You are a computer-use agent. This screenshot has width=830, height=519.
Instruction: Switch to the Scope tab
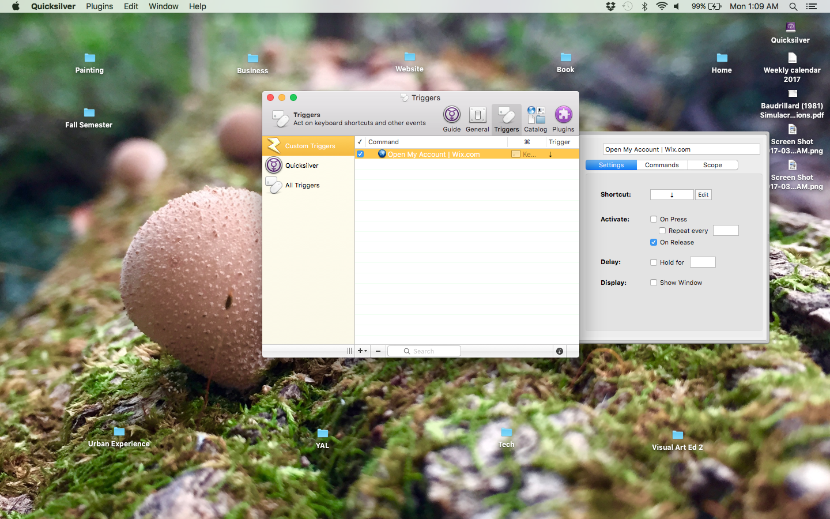pos(712,165)
